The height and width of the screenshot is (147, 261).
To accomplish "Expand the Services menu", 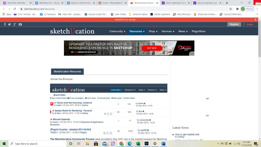I will pos(168,31).
